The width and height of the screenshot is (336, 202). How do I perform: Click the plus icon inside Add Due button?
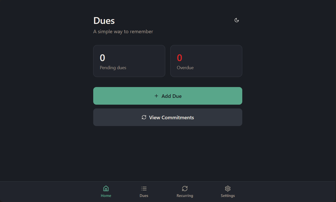(156, 96)
